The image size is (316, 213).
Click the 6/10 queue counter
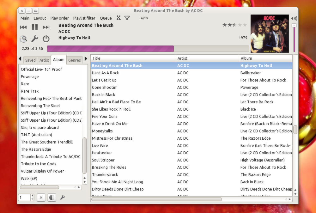[144, 18]
